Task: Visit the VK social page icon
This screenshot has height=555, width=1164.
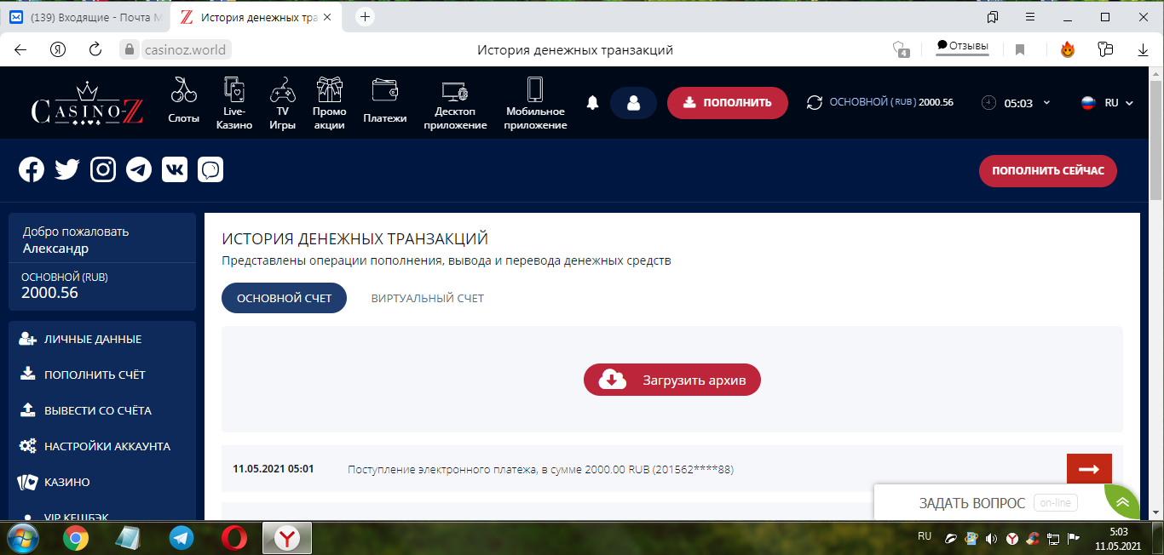Action: click(x=175, y=169)
